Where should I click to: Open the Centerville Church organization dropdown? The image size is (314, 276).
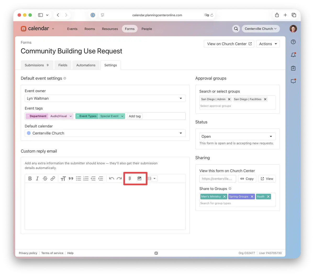point(261,29)
